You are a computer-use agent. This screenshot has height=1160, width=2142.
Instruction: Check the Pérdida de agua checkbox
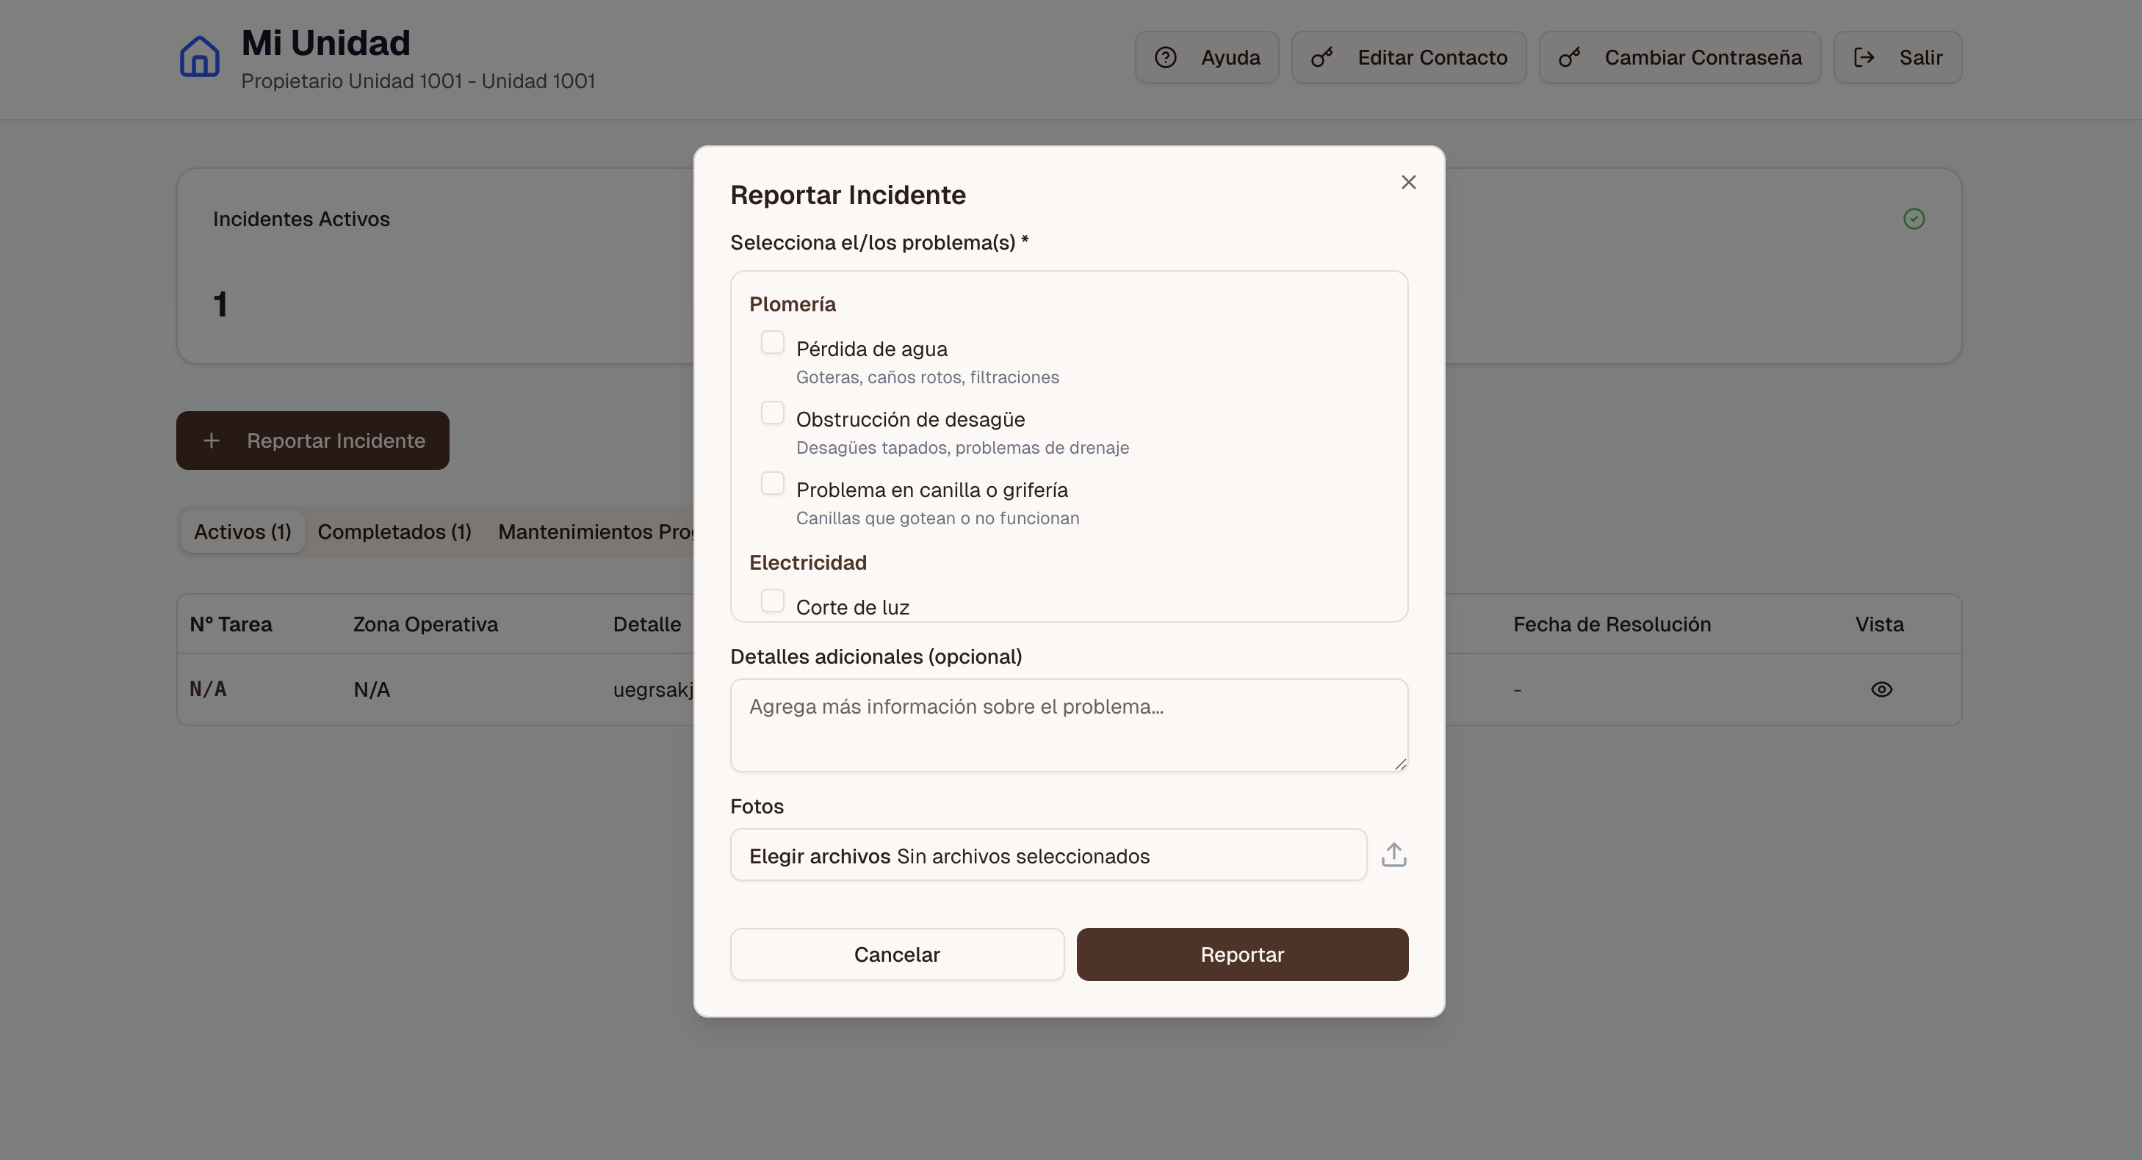tap(773, 341)
